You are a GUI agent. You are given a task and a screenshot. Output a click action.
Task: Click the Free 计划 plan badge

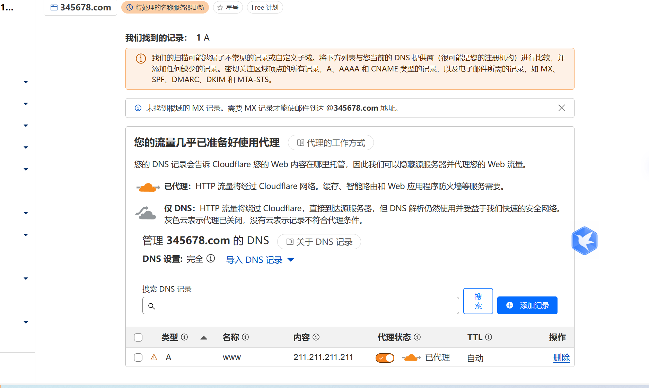click(265, 8)
